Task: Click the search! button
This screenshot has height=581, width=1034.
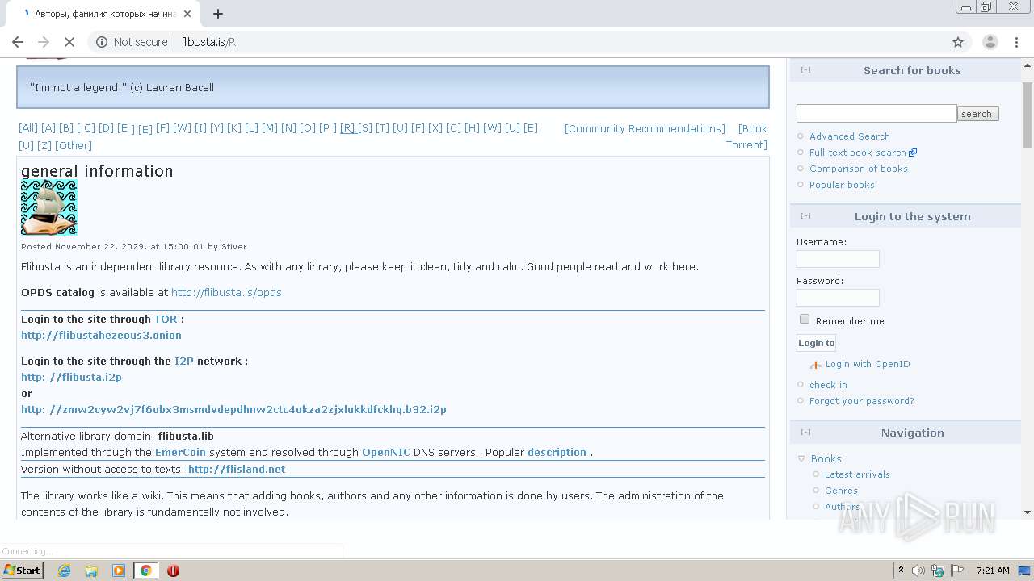Action: click(978, 114)
